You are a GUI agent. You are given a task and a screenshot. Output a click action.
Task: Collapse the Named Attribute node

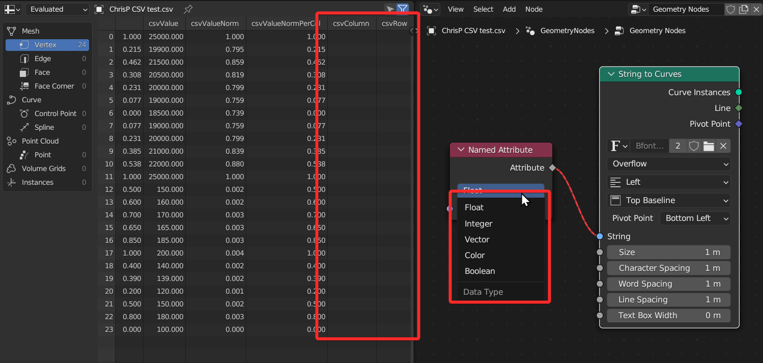[461, 150]
